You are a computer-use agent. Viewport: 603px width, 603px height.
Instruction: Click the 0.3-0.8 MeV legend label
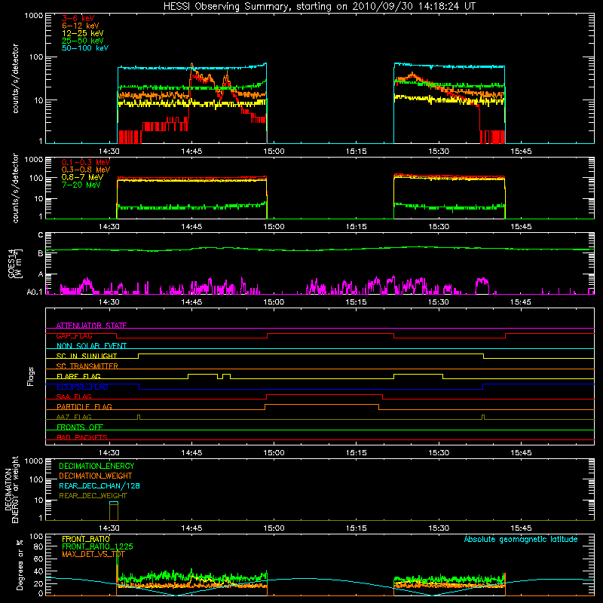tap(86, 170)
